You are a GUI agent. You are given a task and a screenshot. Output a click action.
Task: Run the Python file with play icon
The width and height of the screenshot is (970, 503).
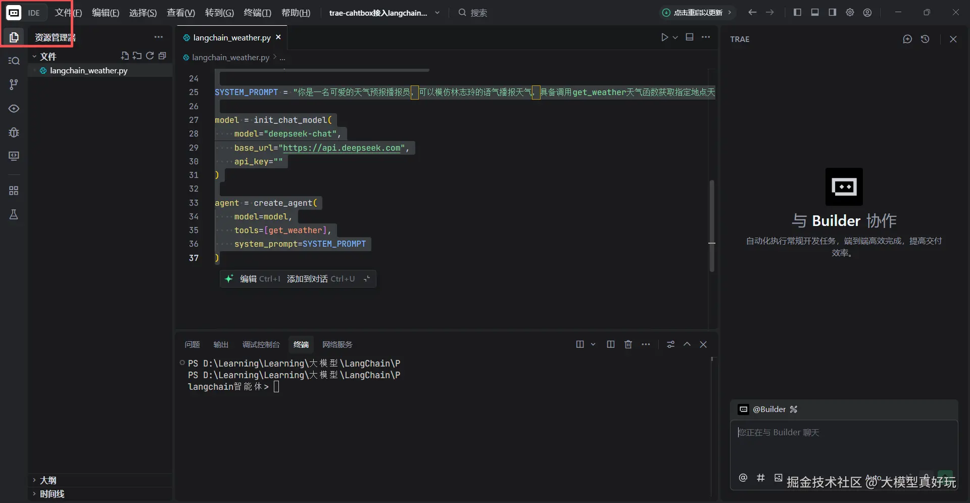coord(664,37)
